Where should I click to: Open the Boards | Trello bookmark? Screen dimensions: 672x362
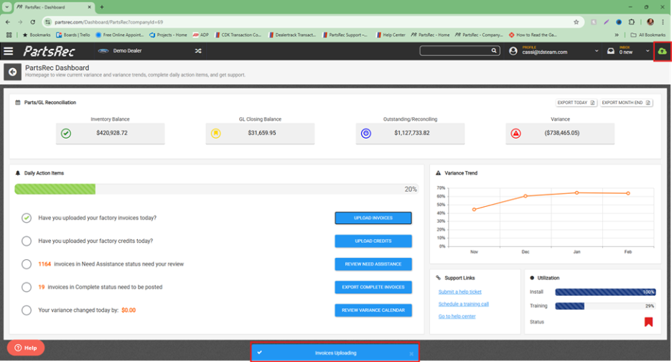[x=73, y=34]
